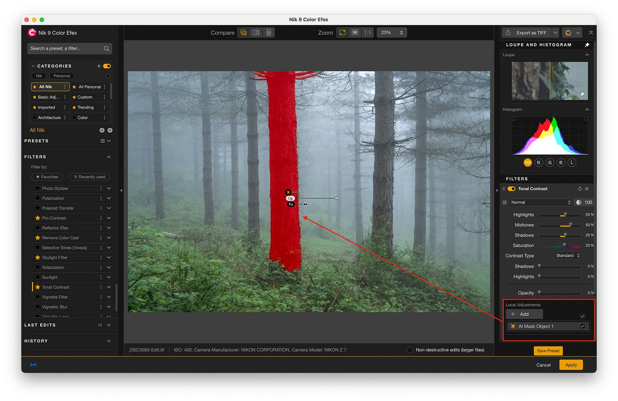618x401 pixels.
Task: Show luminance histogram channel
Action: 572,163
